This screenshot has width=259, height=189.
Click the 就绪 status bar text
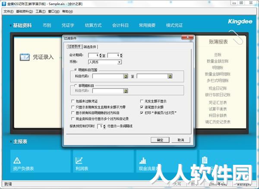coord(8,184)
